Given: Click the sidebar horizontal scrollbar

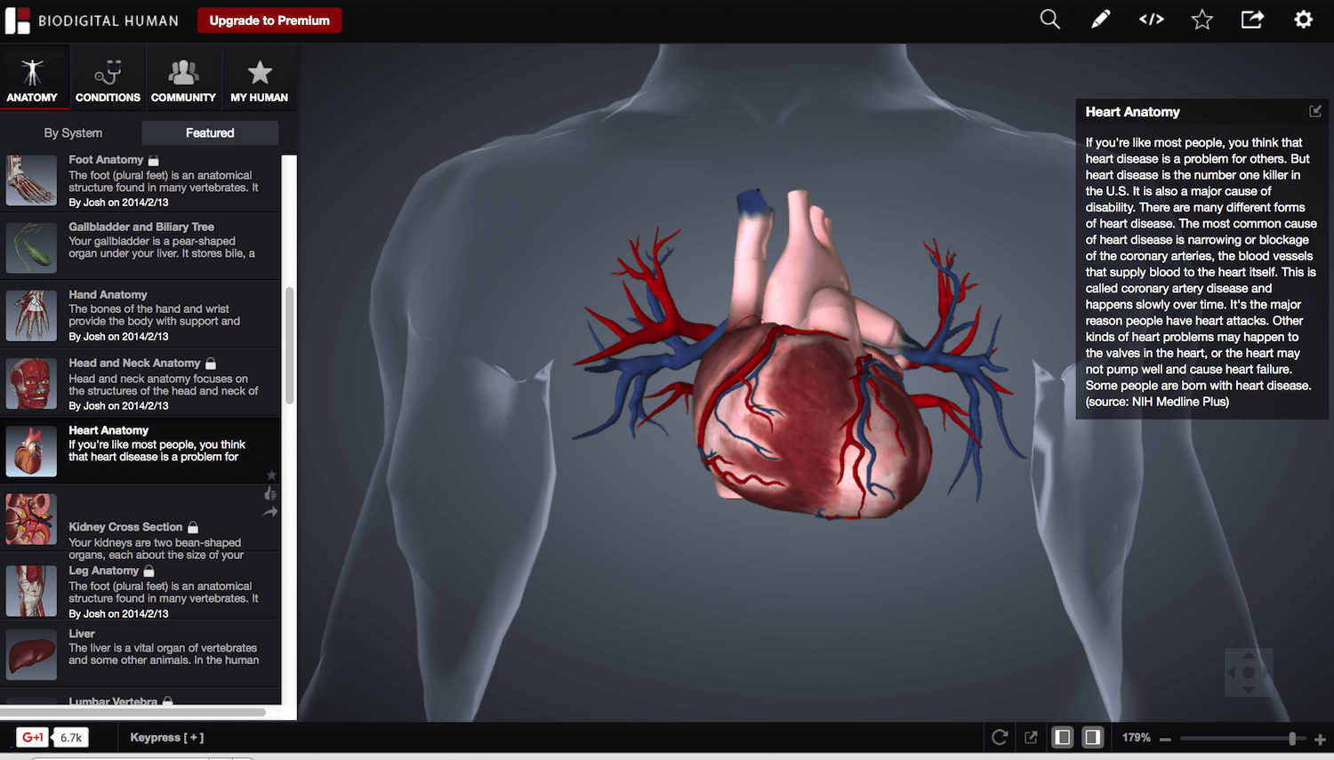Looking at the screenshot, I should (133, 712).
